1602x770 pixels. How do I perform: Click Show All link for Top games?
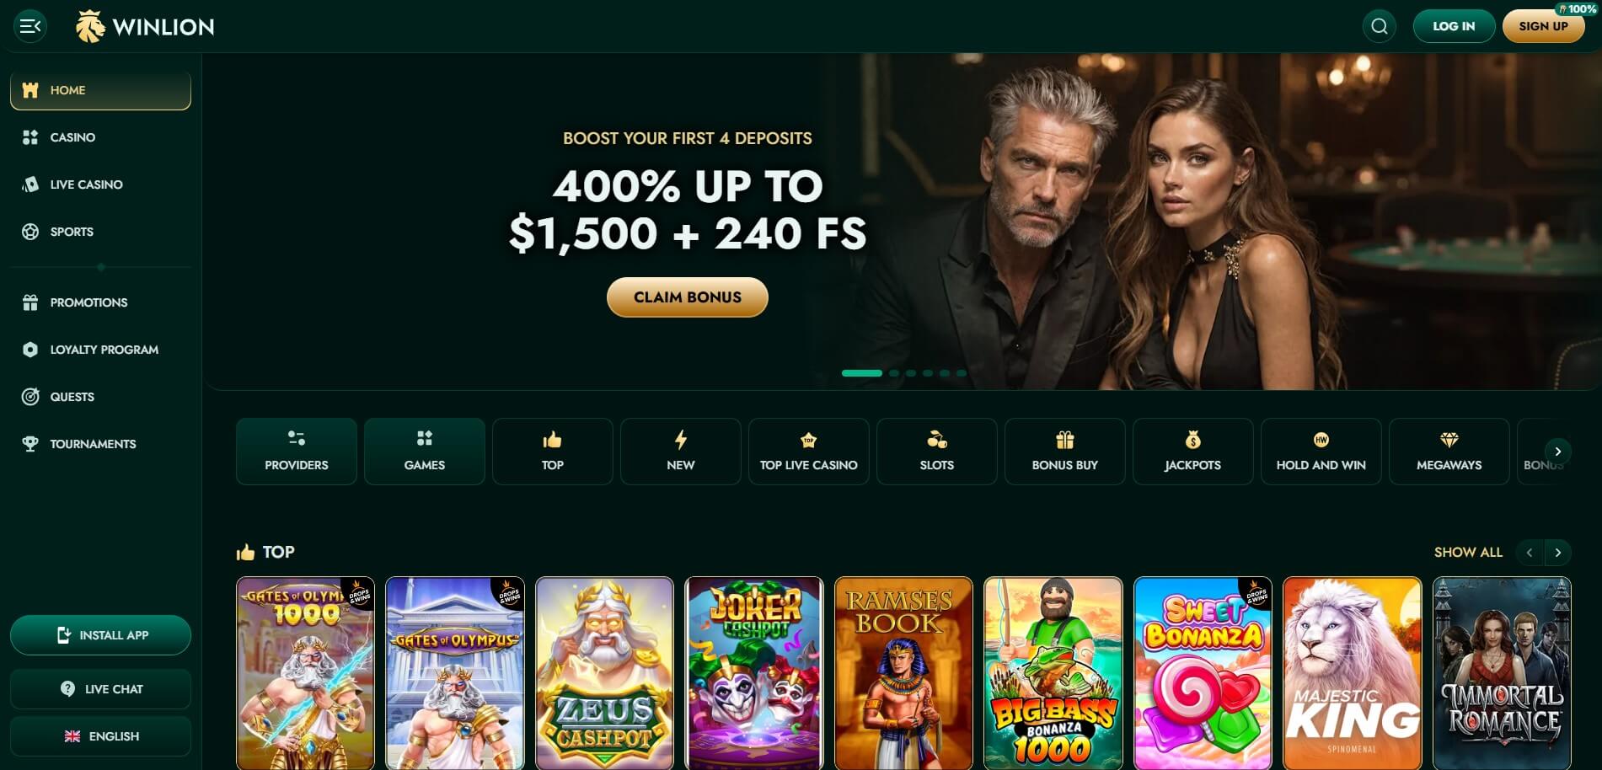[1468, 553]
